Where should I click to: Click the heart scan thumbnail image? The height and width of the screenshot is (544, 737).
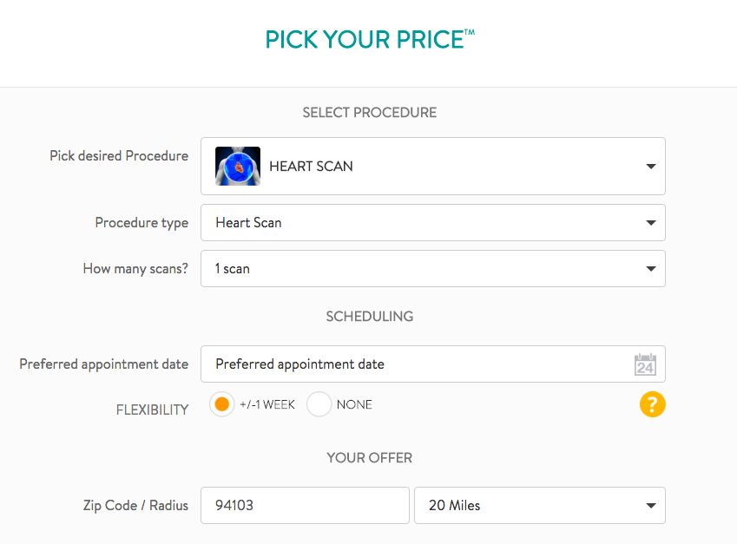pos(238,166)
